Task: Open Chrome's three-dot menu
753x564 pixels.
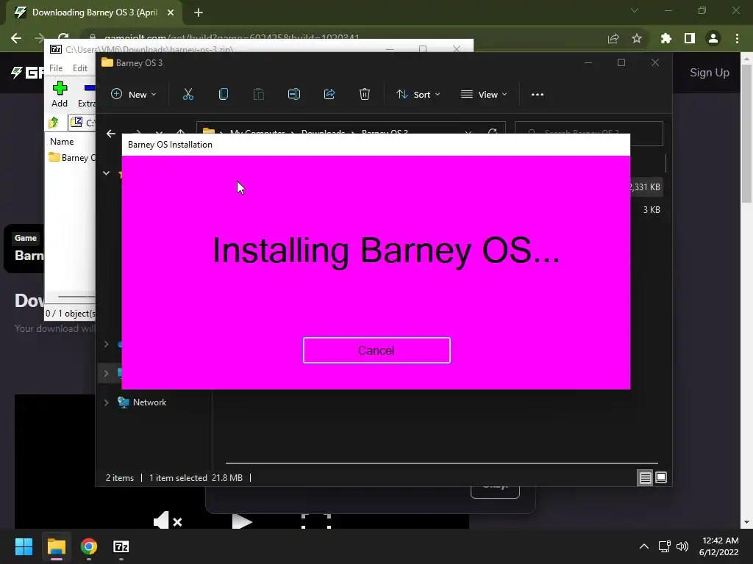Action: pos(737,38)
